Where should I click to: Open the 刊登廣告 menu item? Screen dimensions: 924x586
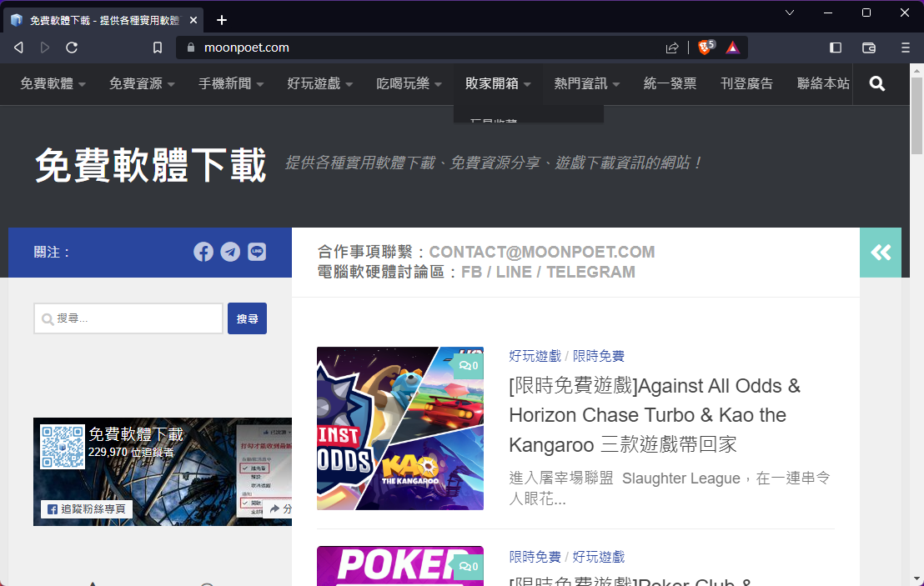click(746, 83)
